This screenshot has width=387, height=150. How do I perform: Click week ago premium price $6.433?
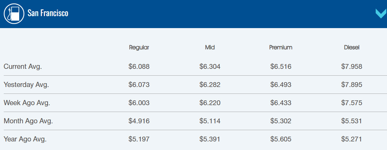tap(281, 103)
